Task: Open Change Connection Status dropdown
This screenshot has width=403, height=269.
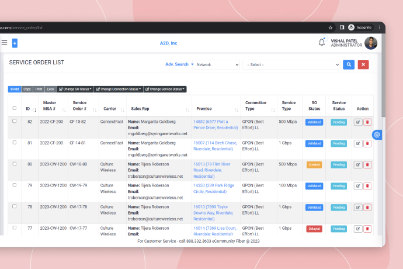Action: point(119,89)
